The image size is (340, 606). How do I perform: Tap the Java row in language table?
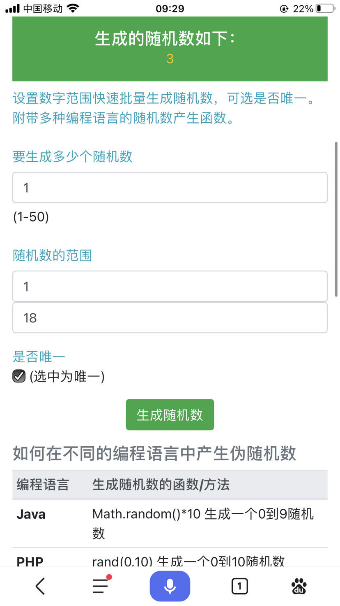170,524
